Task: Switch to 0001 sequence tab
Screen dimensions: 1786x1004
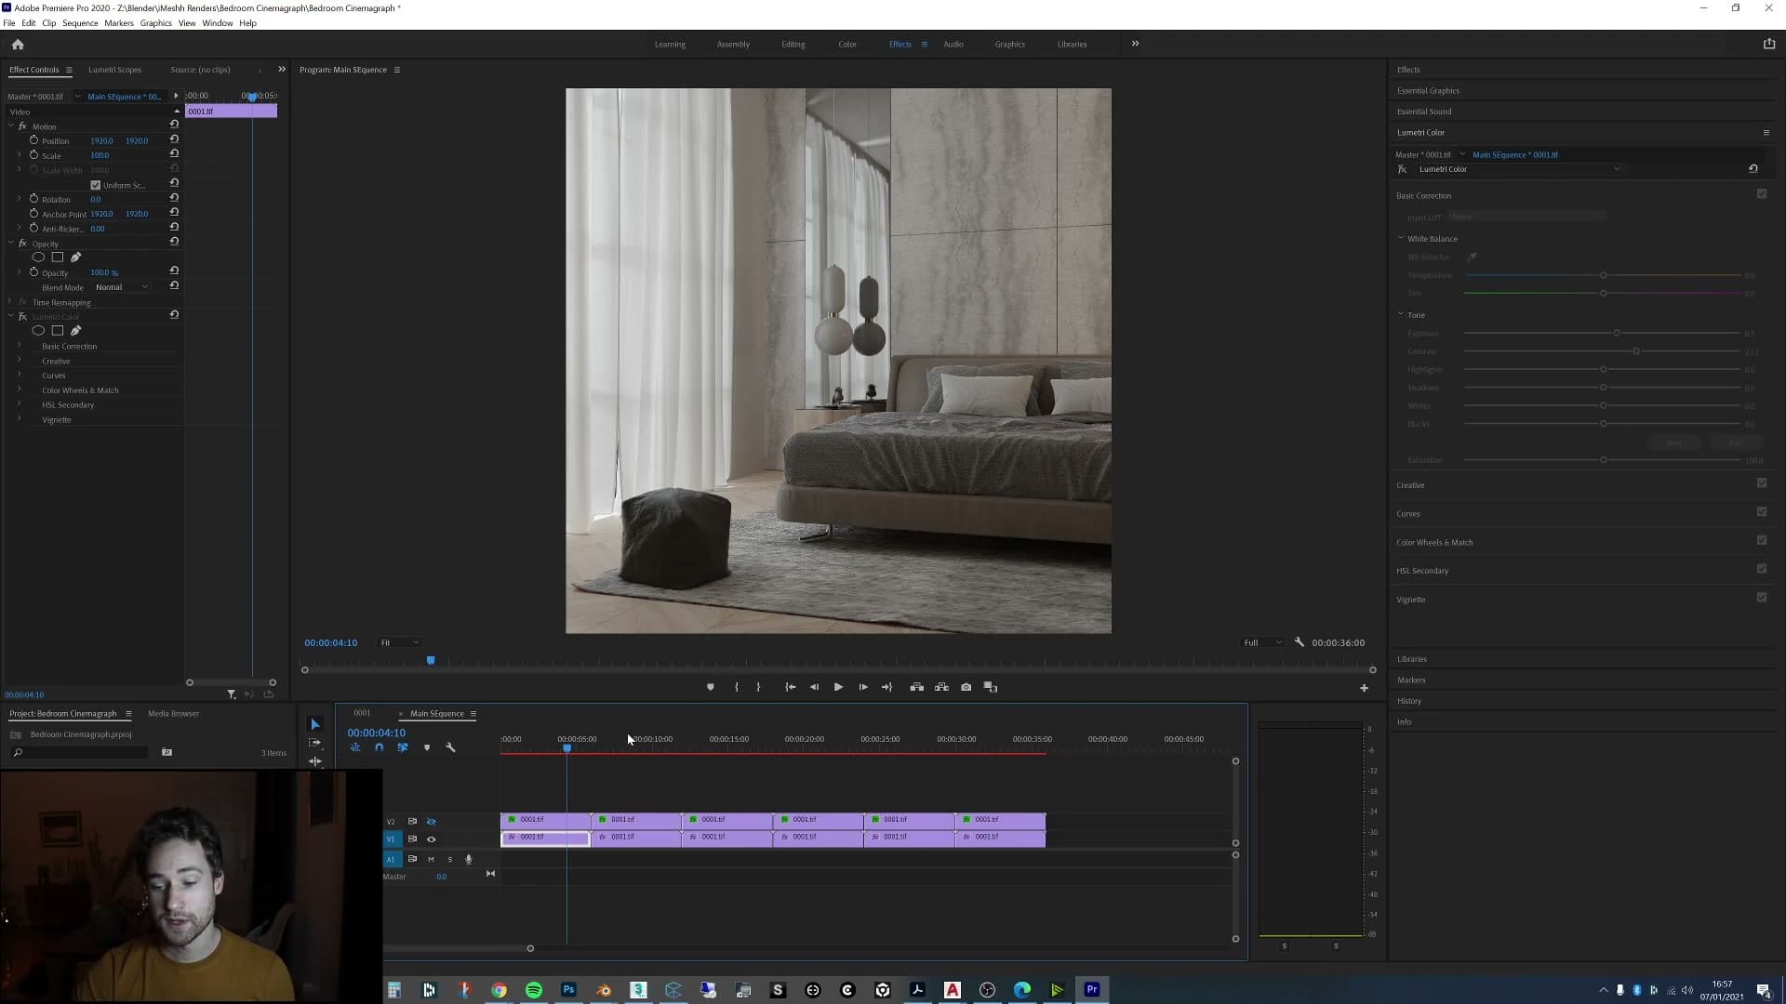Action: point(362,713)
